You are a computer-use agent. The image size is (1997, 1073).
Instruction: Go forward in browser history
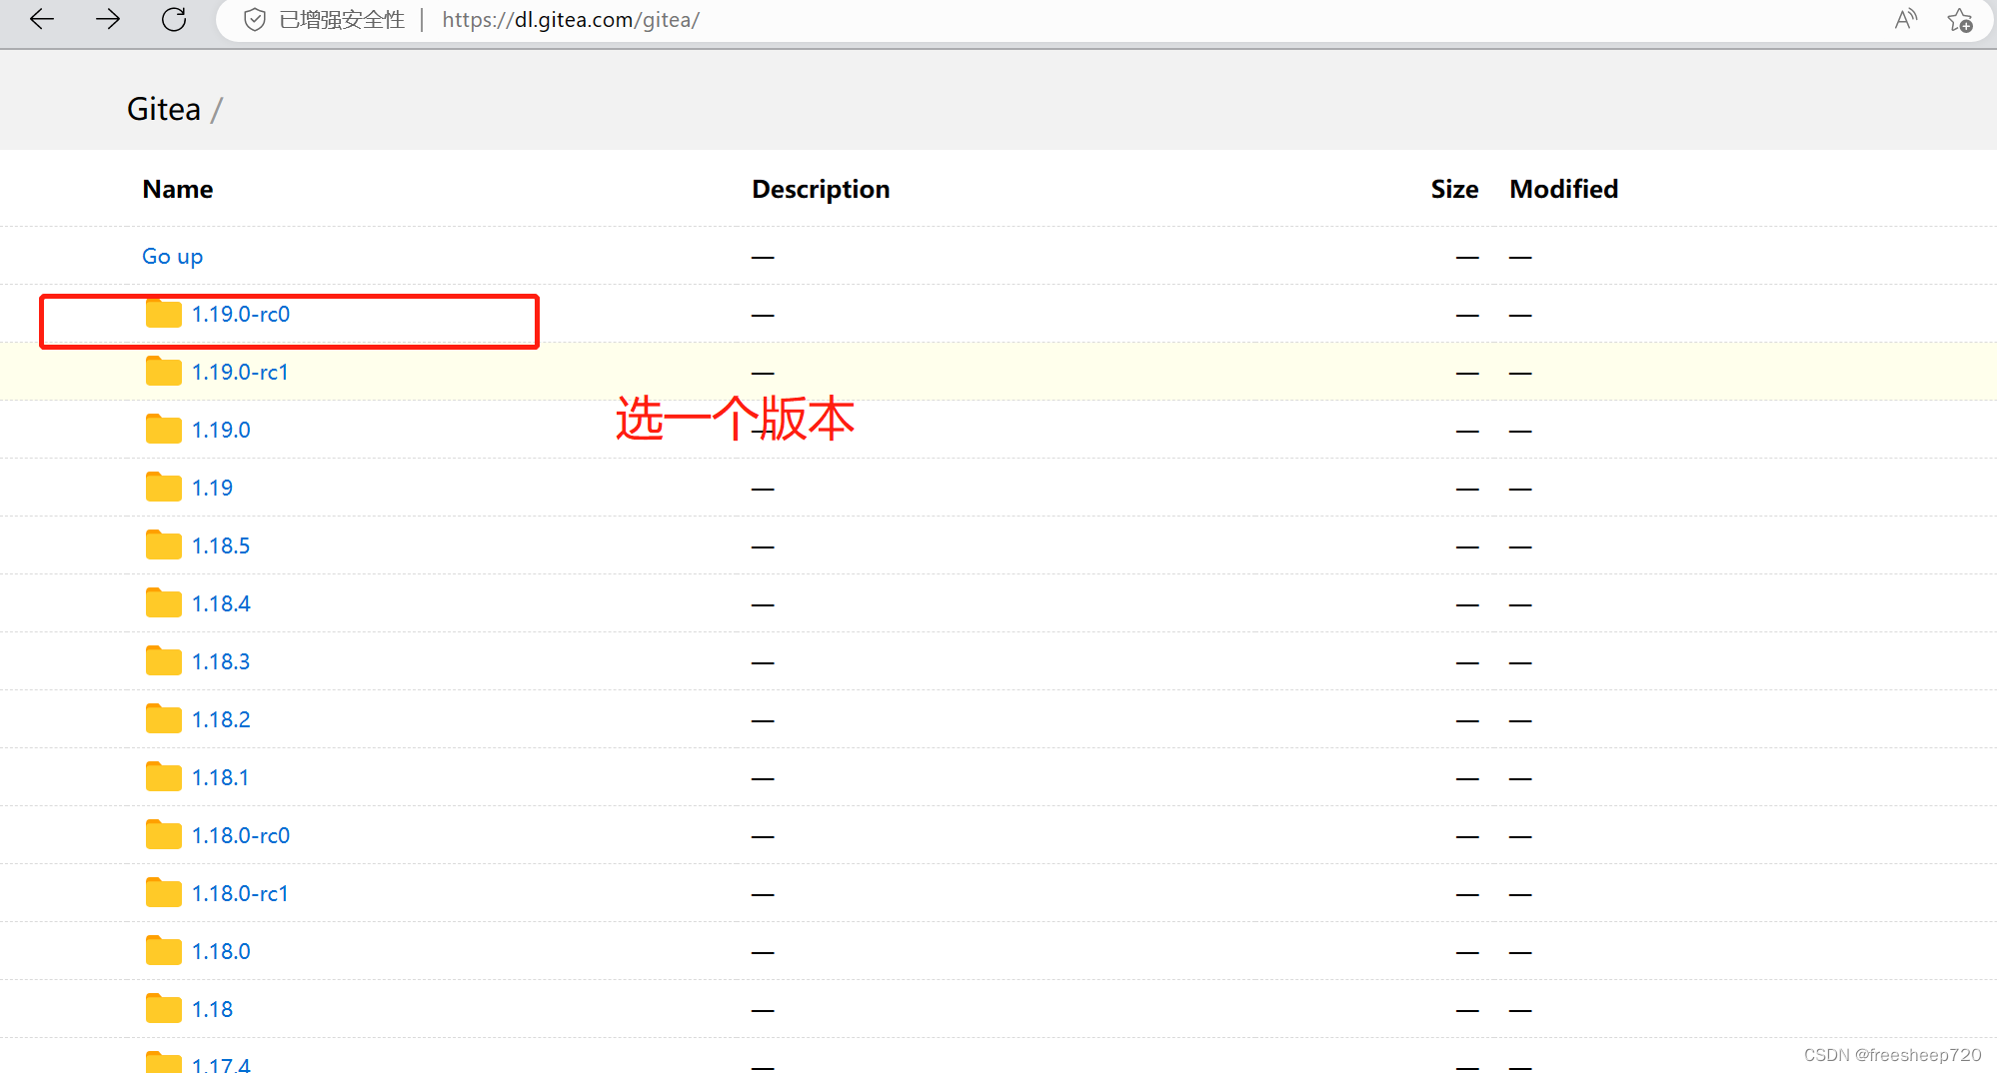tap(108, 19)
